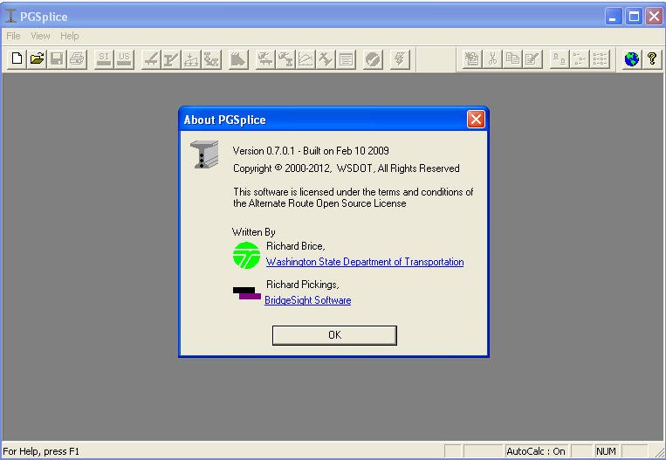Image resolution: width=666 pixels, height=460 pixels.
Task: Click the black-and-purple BridgeSight logo
Action: (x=247, y=293)
